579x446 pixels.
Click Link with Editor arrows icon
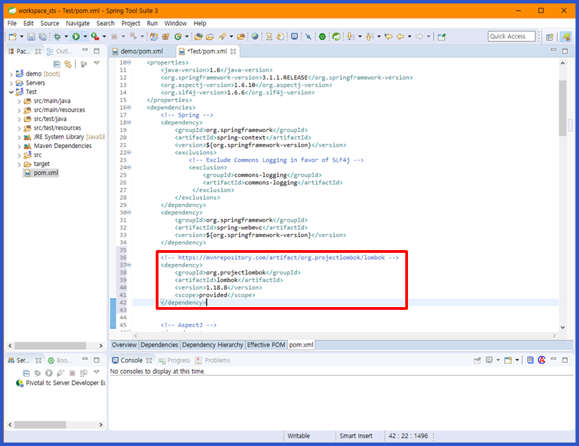pyautogui.click(x=68, y=64)
